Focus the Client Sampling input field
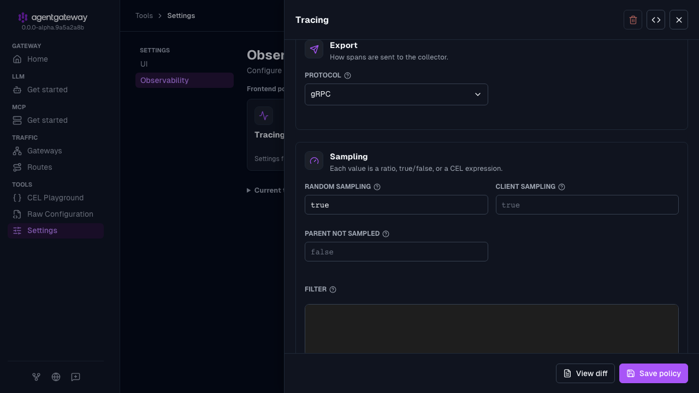Image resolution: width=699 pixels, height=393 pixels. click(x=587, y=205)
